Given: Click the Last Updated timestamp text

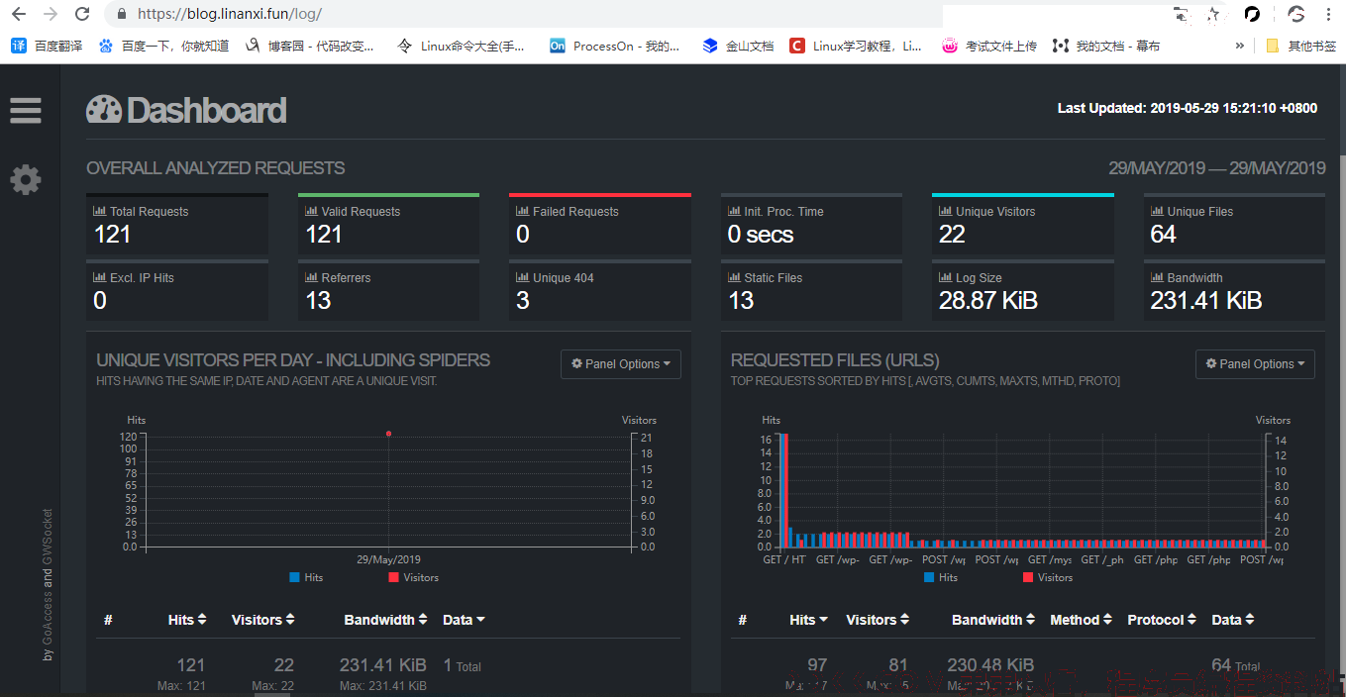Looking at the screenshot, I should 1188,108.
